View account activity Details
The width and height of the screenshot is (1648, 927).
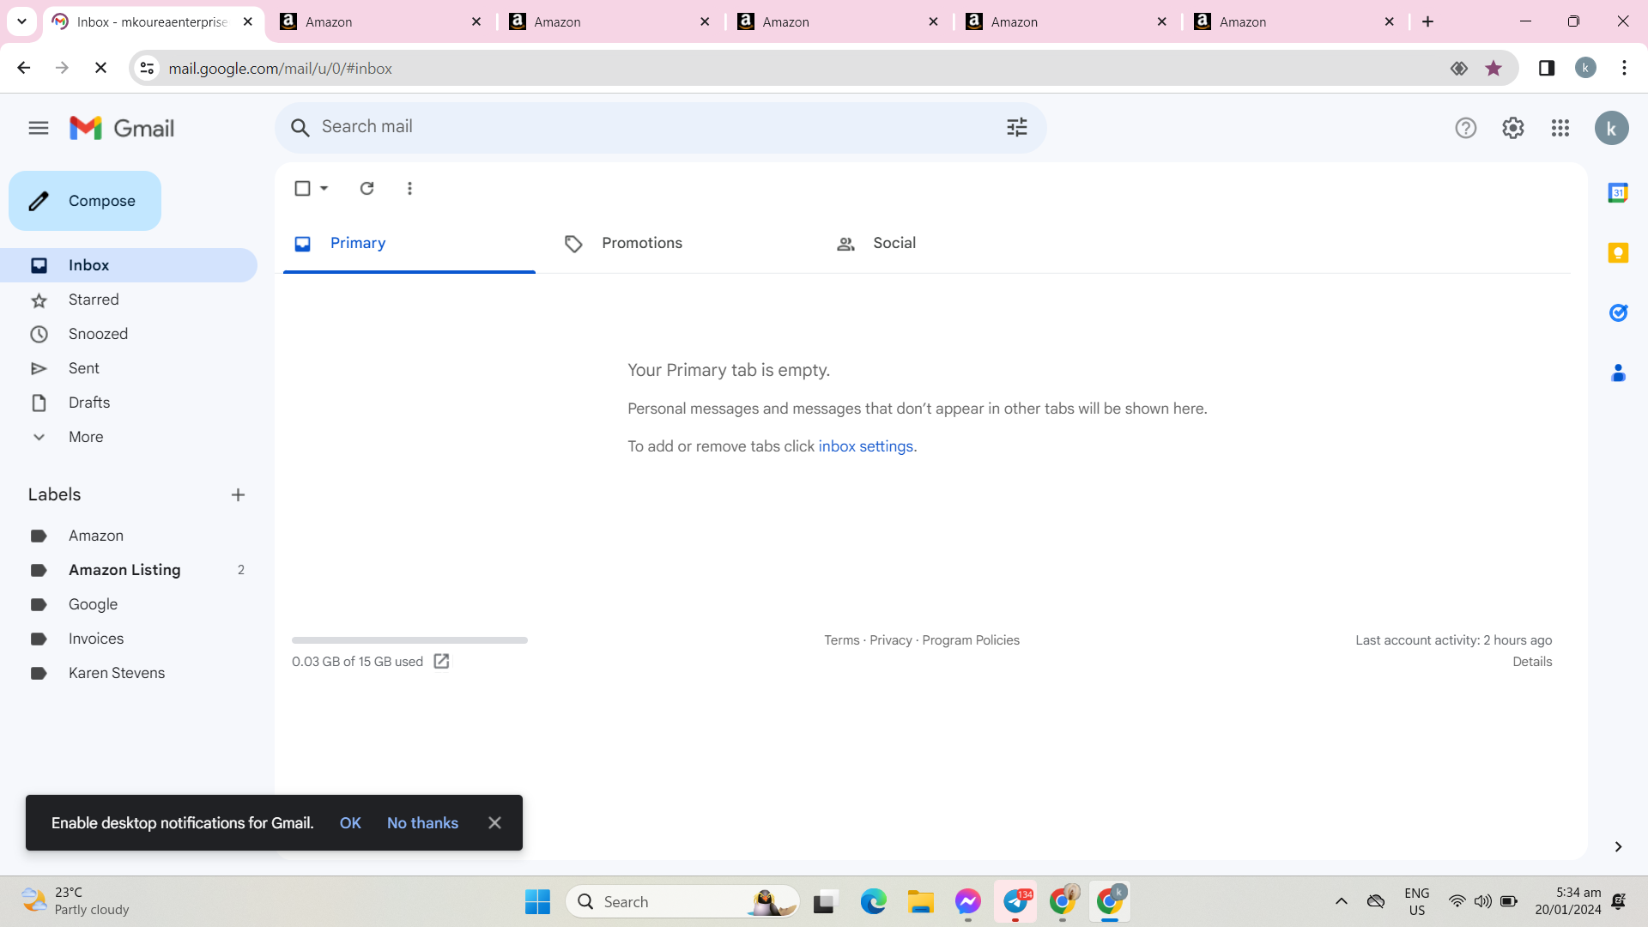[1532, 662]
